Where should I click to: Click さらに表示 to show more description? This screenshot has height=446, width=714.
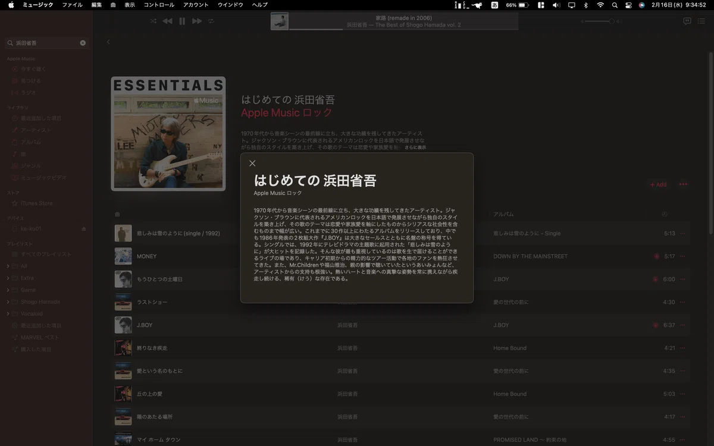pos(415,147)
